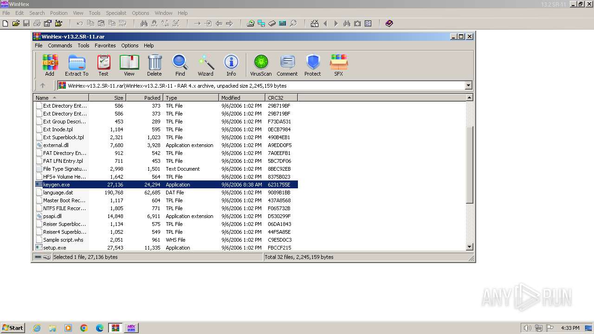Screen dimensions: 594x334
Task: Click the vertical scrollbar thumb in the file list
Action: (469, 164)
